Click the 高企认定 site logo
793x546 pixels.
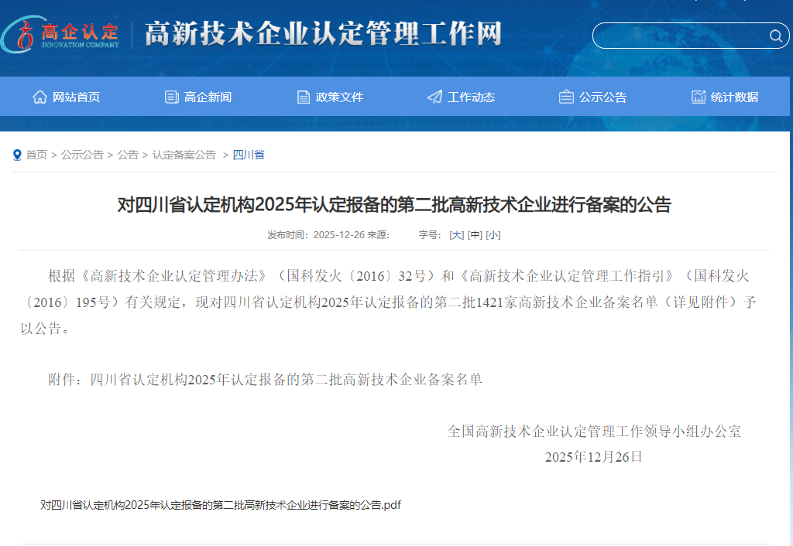click(60, 34)
